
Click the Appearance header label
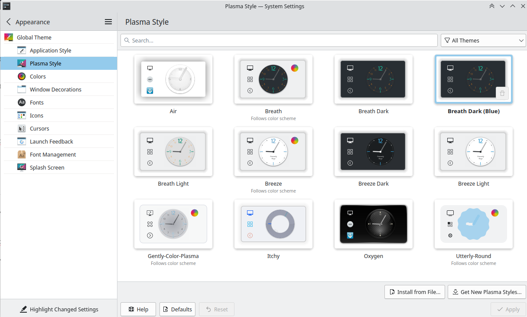pos(33,22)
